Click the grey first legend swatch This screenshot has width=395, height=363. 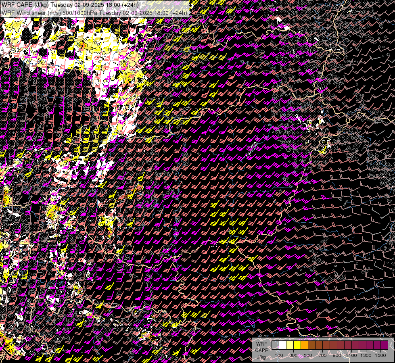point(275,345)
